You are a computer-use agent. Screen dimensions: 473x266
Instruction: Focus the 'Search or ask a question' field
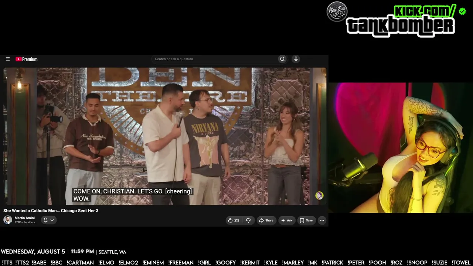[x=215, y=59]
